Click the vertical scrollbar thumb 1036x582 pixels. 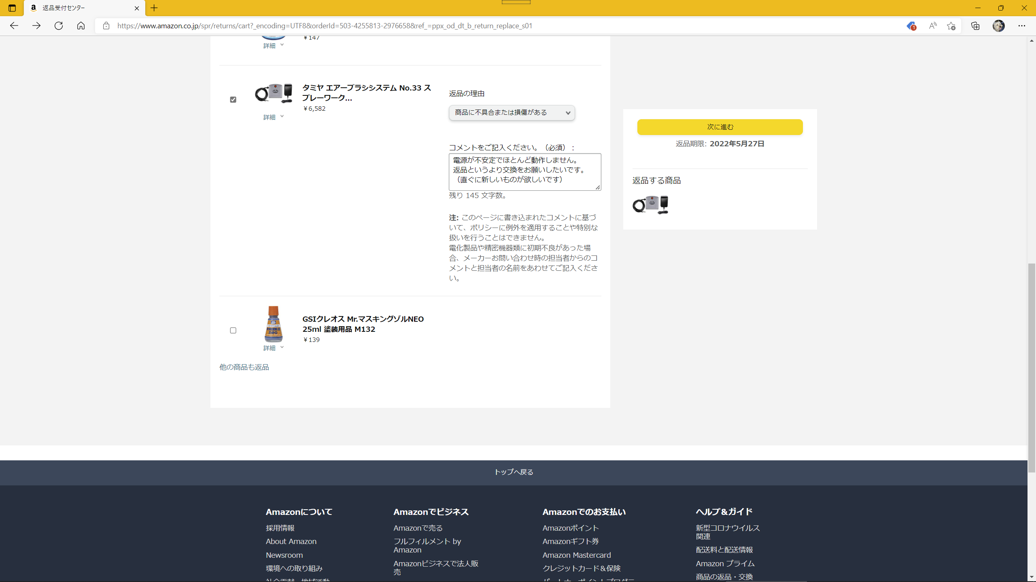1032,368
